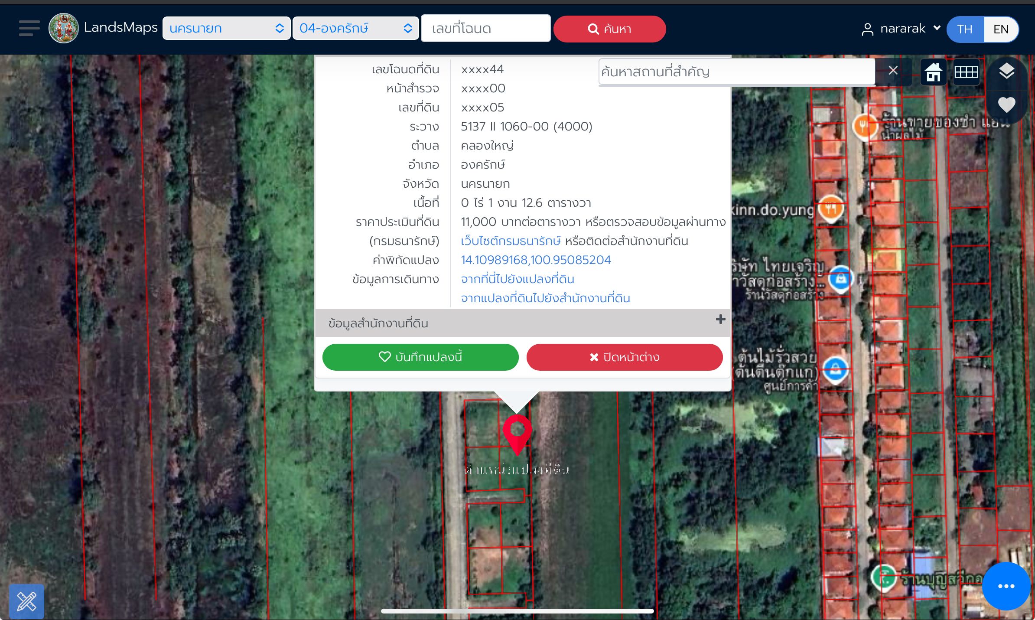Image resolution: width=1035 pixels, height=620 pixels.
Task: Show favorites with the heart icon
Action: click(1006, 104)
